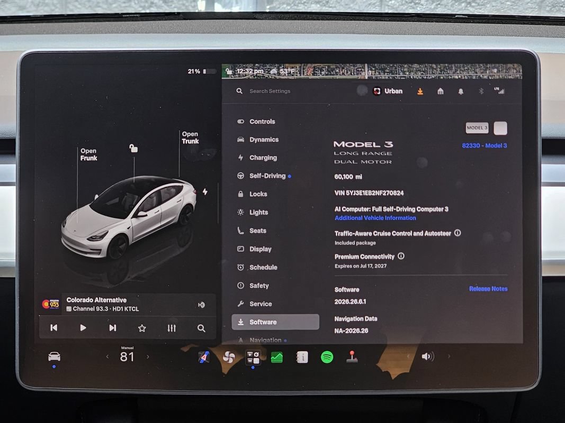565x423 pixels.
Task: Lower volume with left chevron
Action: (x=408, y=356)
